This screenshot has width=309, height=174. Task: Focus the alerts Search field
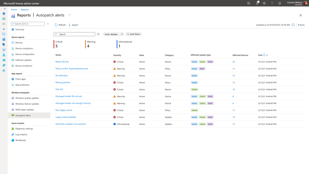[74, 34]
